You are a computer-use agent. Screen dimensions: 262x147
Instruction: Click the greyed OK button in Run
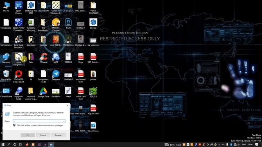point(27,135)
